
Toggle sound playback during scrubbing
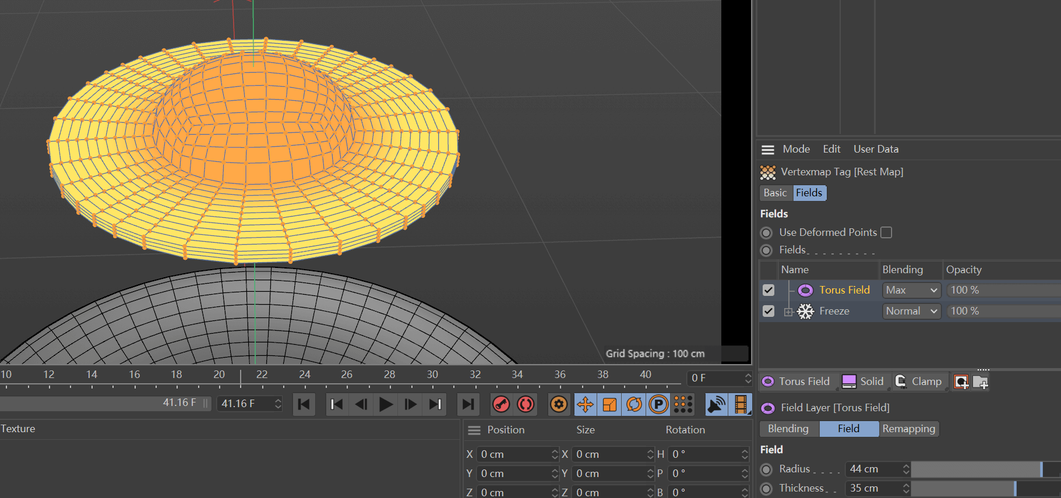click(x=716, y=404)
